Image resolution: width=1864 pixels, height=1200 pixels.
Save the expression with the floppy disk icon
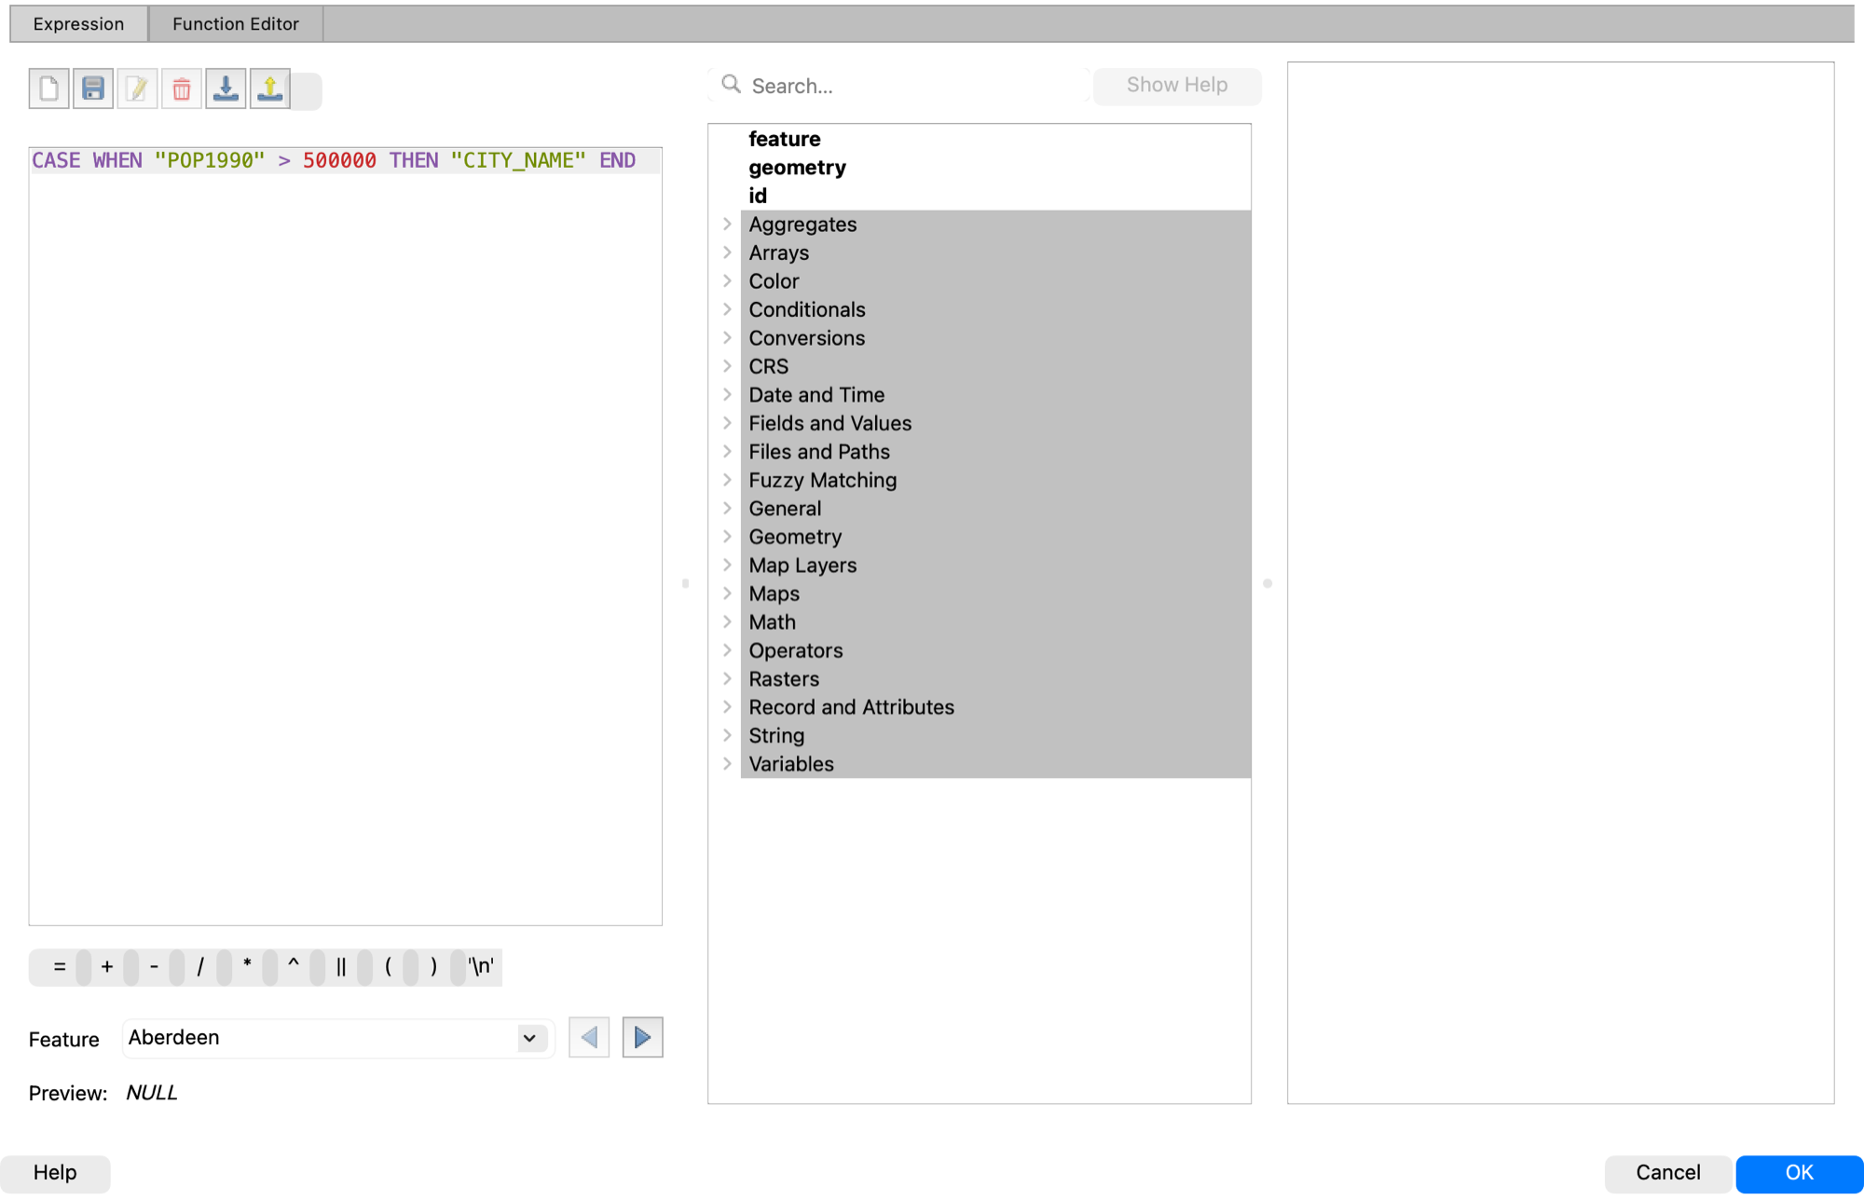click(93, 89)
